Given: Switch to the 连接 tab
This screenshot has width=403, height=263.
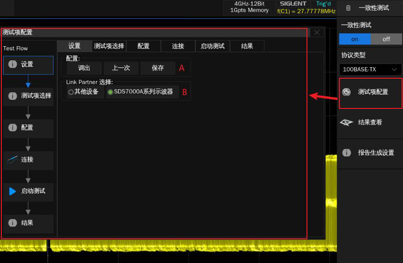Looking at the screenshot, I should [178, 46].
